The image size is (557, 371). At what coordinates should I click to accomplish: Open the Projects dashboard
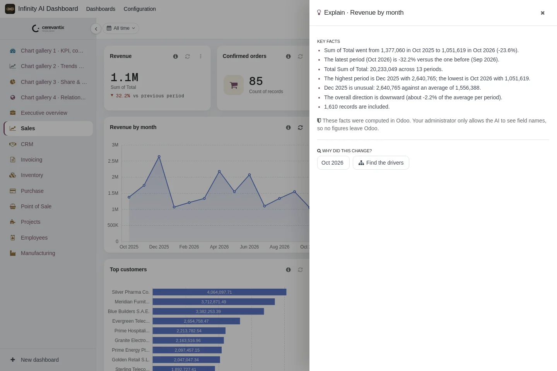48,222
